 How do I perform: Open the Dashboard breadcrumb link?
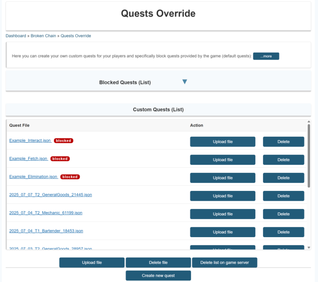pyautogui.click(x=16, y=36)
